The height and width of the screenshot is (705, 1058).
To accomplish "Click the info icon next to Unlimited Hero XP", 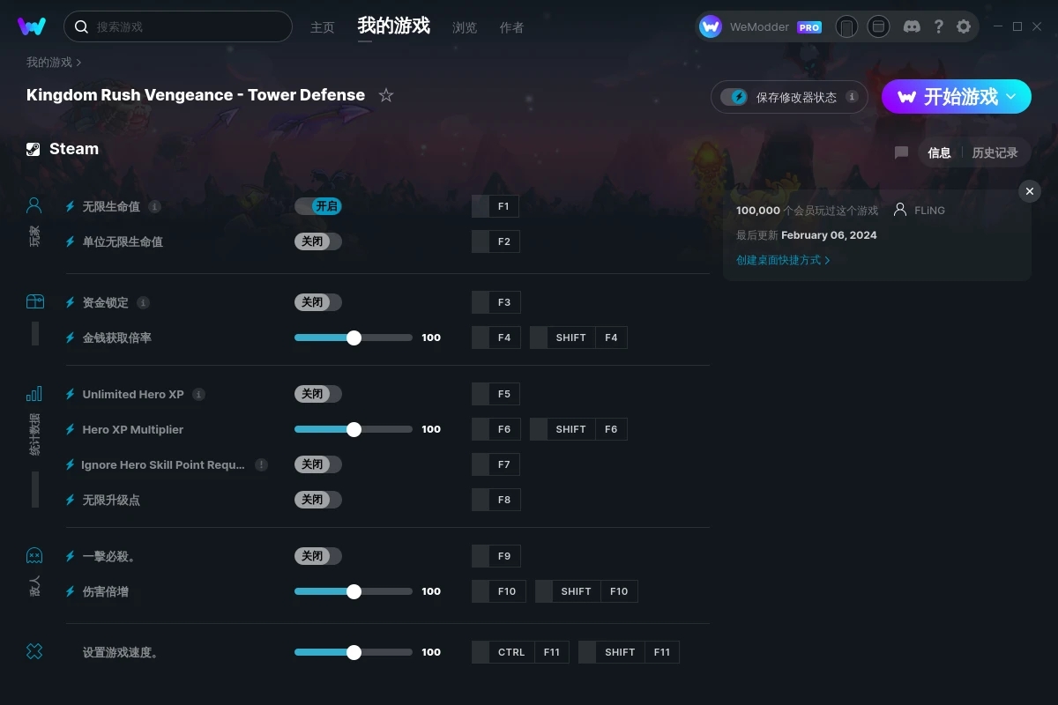I will (x=198, y=394).
